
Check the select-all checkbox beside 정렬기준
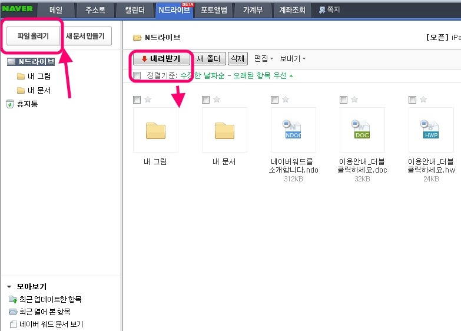tap(137, 75)
